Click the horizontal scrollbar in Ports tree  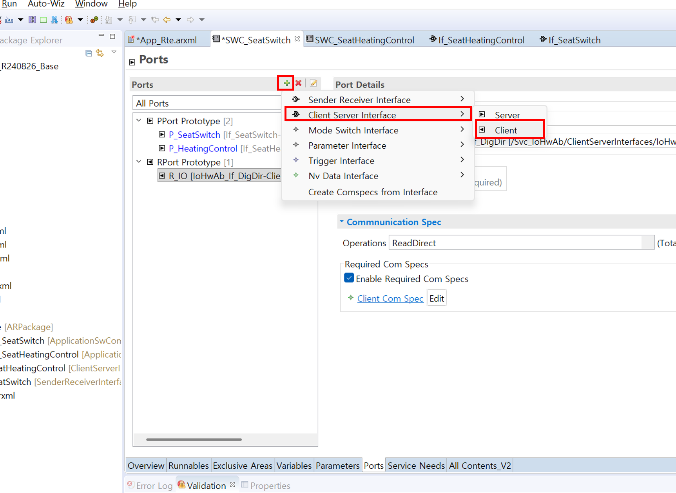194,439
